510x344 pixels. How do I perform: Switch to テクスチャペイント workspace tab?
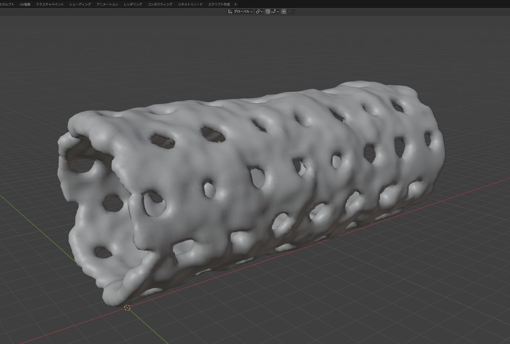click(x=50, y=4)
